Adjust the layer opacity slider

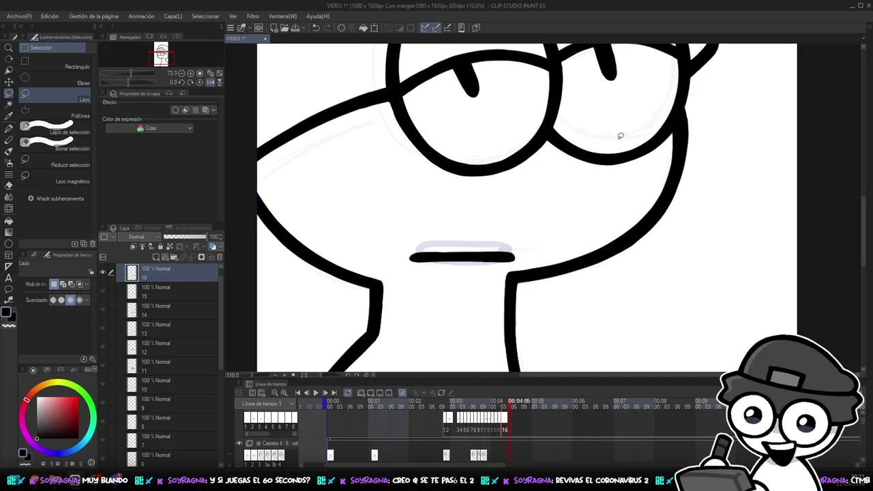(x=184, y=237)
